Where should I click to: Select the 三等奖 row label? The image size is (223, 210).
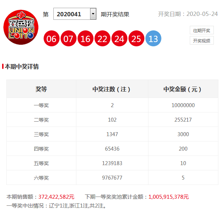[x=41, y=134]
